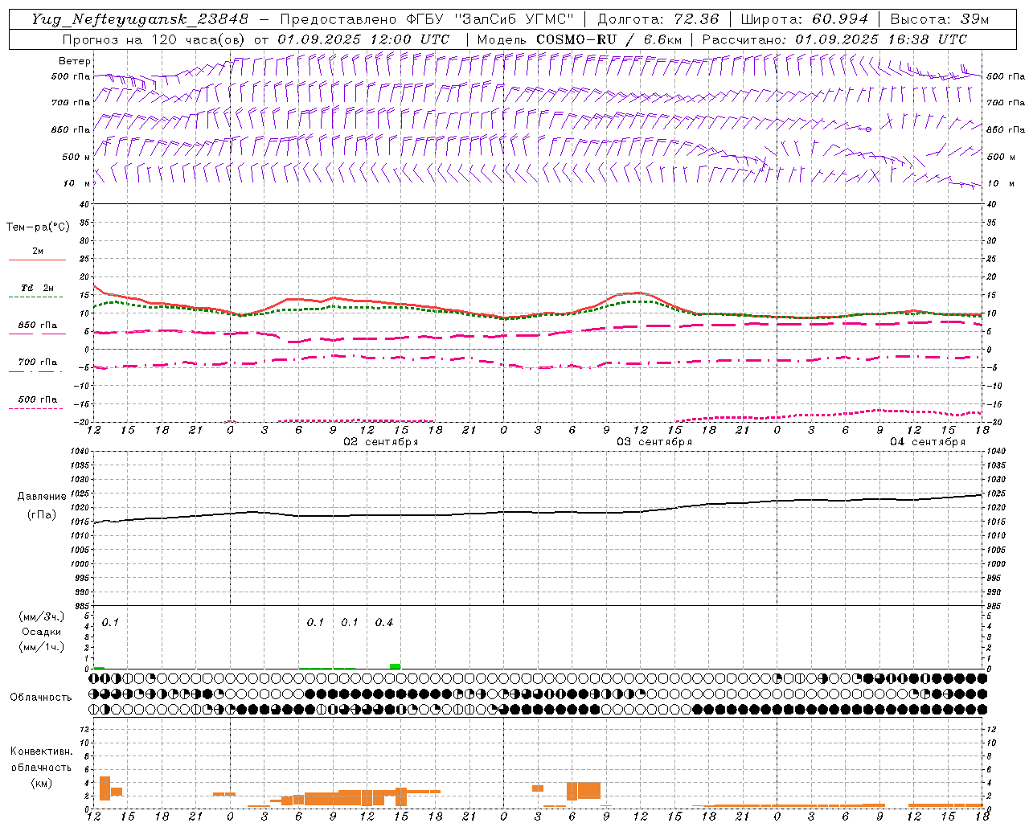
Task: Click the 850 гПа temperature legend entry
Action: click(37, 326)
